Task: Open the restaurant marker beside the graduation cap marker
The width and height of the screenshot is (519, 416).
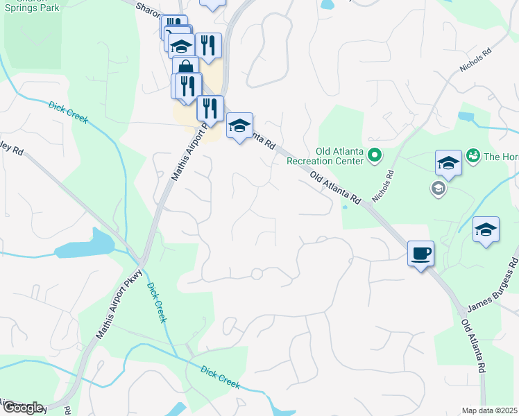Action: [x=208, y=46]
